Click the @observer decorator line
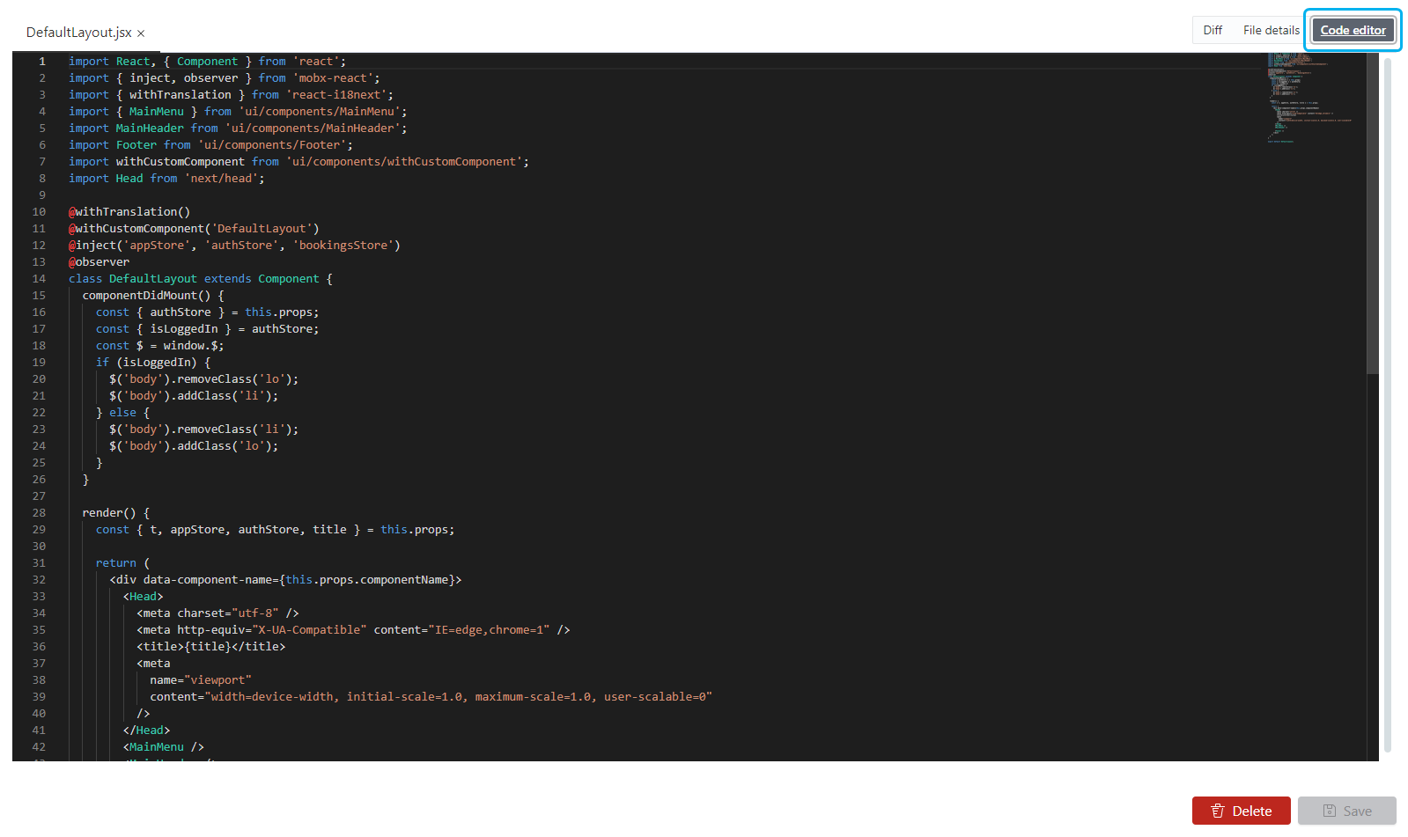This screenshot has width=1408, height=837. tap(100, 262)
